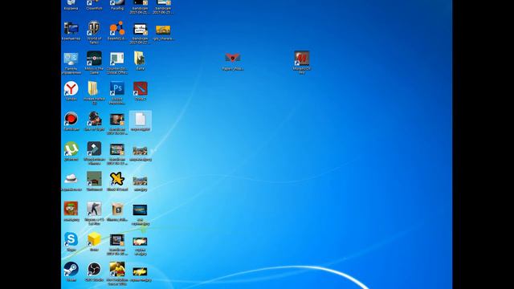This screenshot has height=289, width=514.
Task: Launch Mitos.is The Game shortcut
Action: (x=94, y=59)
